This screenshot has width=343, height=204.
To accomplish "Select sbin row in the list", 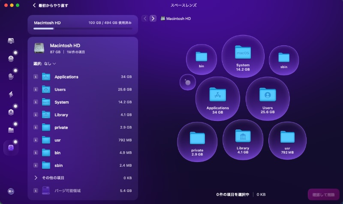I will [83, 165].
